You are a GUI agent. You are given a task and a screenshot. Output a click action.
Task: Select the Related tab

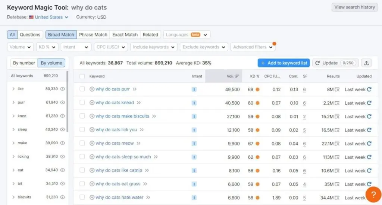click(150, 35)
